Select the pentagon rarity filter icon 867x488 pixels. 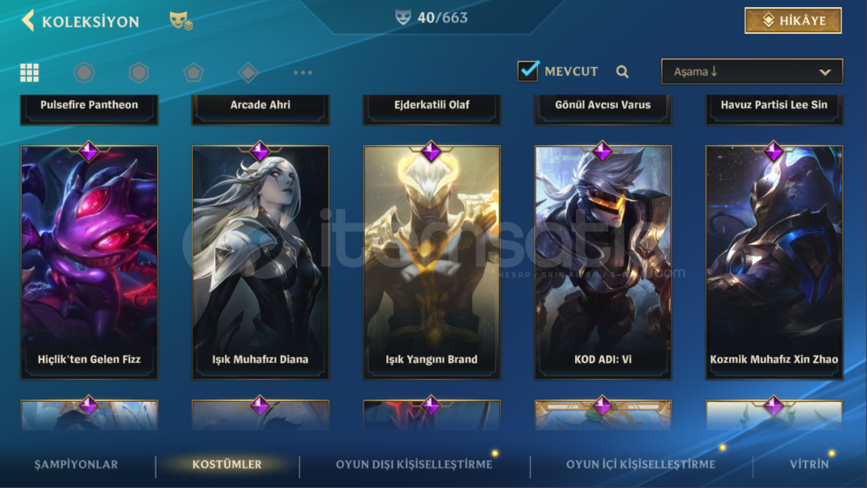194,73
